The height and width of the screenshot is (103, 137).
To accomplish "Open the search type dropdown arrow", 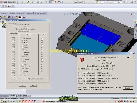I will (121, 2).
